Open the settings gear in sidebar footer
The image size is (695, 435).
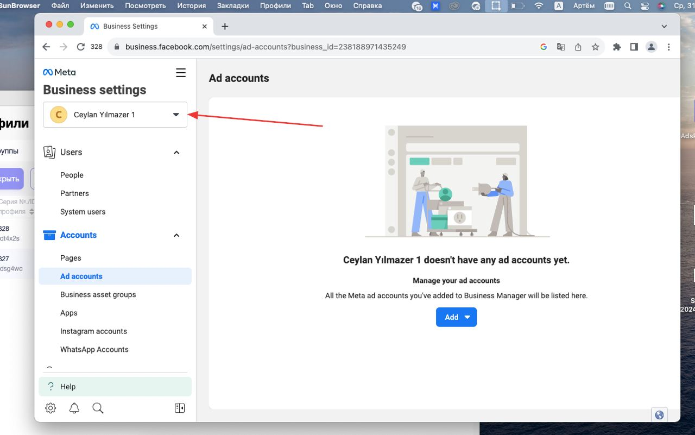coord(50,408)
